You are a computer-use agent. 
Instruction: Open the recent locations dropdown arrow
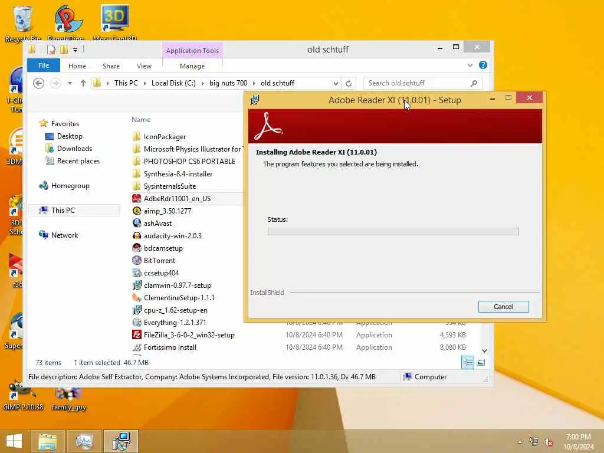point(70,83)
